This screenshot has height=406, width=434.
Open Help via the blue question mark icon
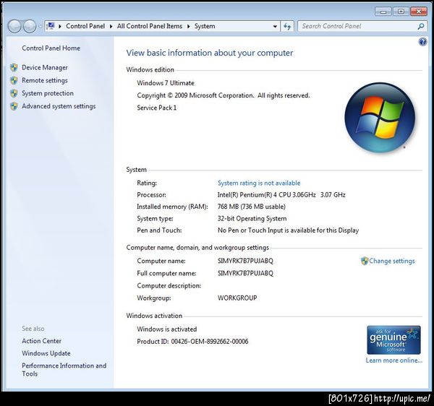tap(422, 42)
